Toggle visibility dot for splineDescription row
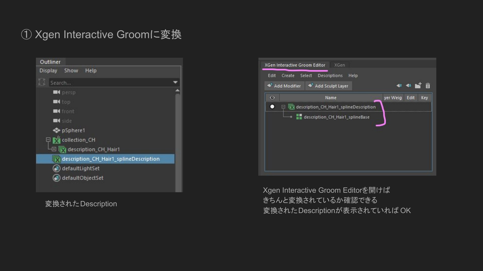Image resolution: width=483 pixels, height=271 pixels. coord(272,107)
